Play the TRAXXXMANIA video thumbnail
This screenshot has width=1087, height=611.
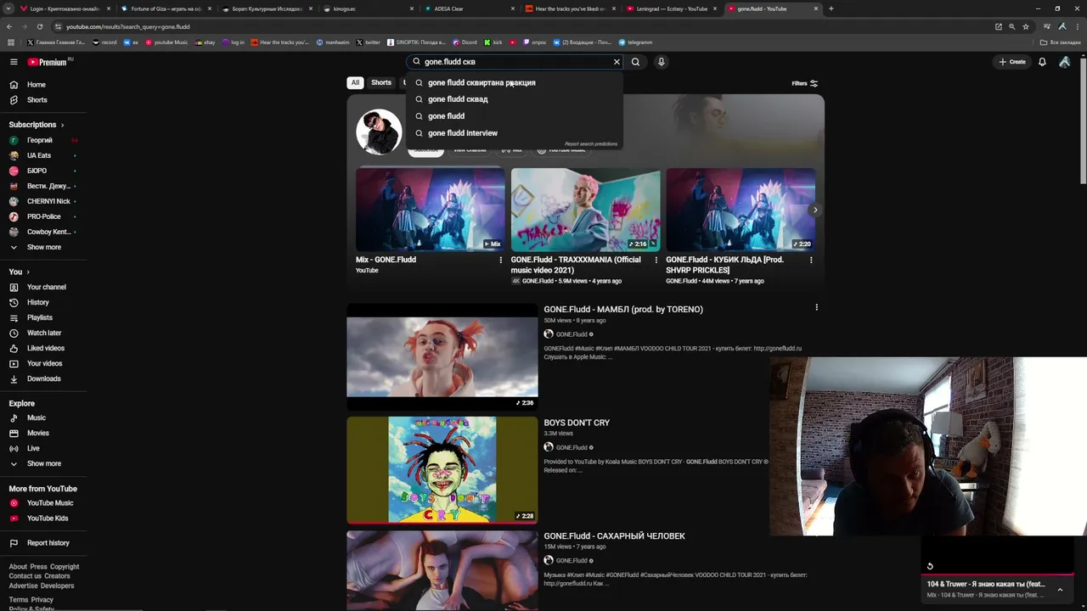pyautogui.click(x=585, y=210)
